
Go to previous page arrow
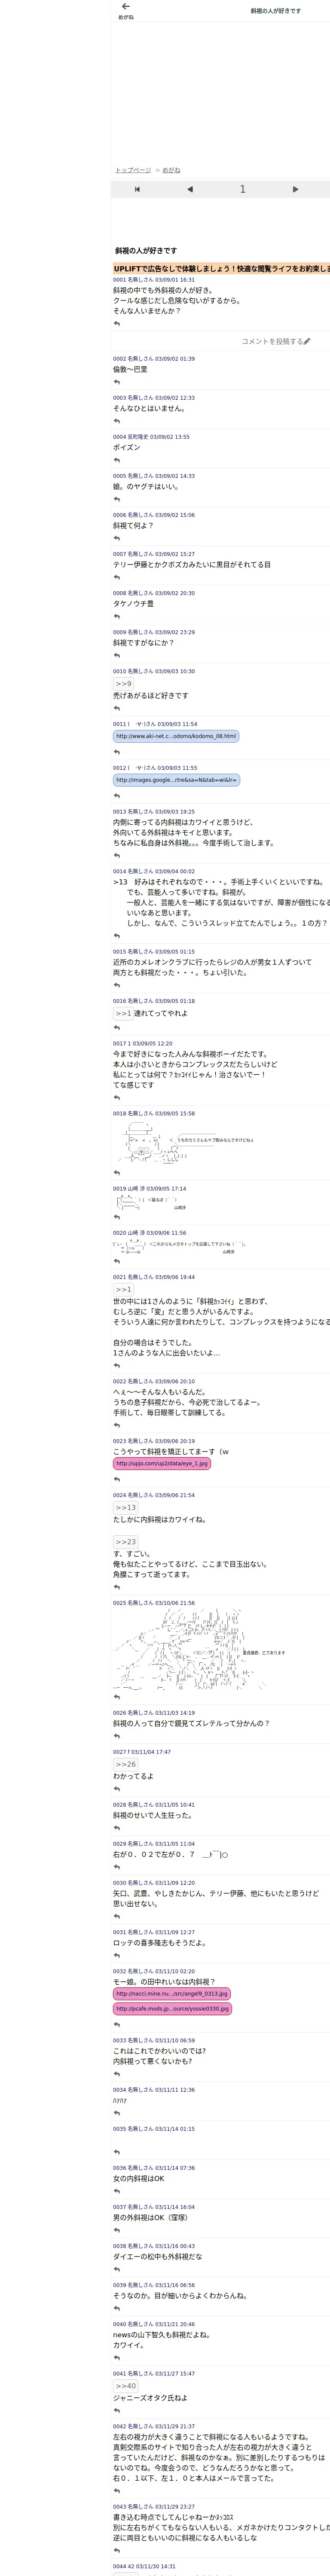tap(190, 189)
